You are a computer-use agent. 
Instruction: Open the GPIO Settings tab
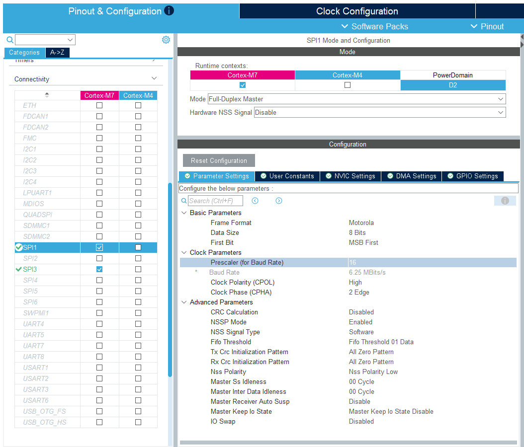[472, 176]
